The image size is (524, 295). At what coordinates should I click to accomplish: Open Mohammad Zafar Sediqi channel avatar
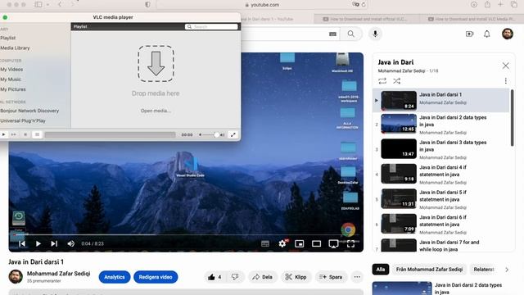pyautogui.click(x=16, y=277)
